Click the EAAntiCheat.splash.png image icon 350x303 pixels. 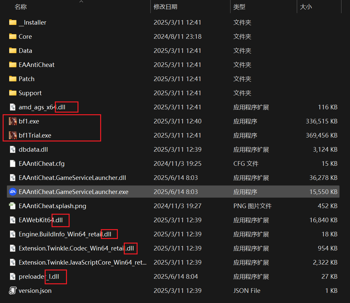point(12,206)
